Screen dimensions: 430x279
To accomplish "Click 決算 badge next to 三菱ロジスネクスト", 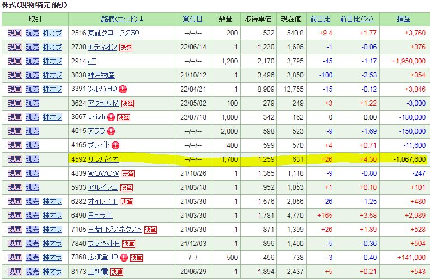I will pos(151,230).
